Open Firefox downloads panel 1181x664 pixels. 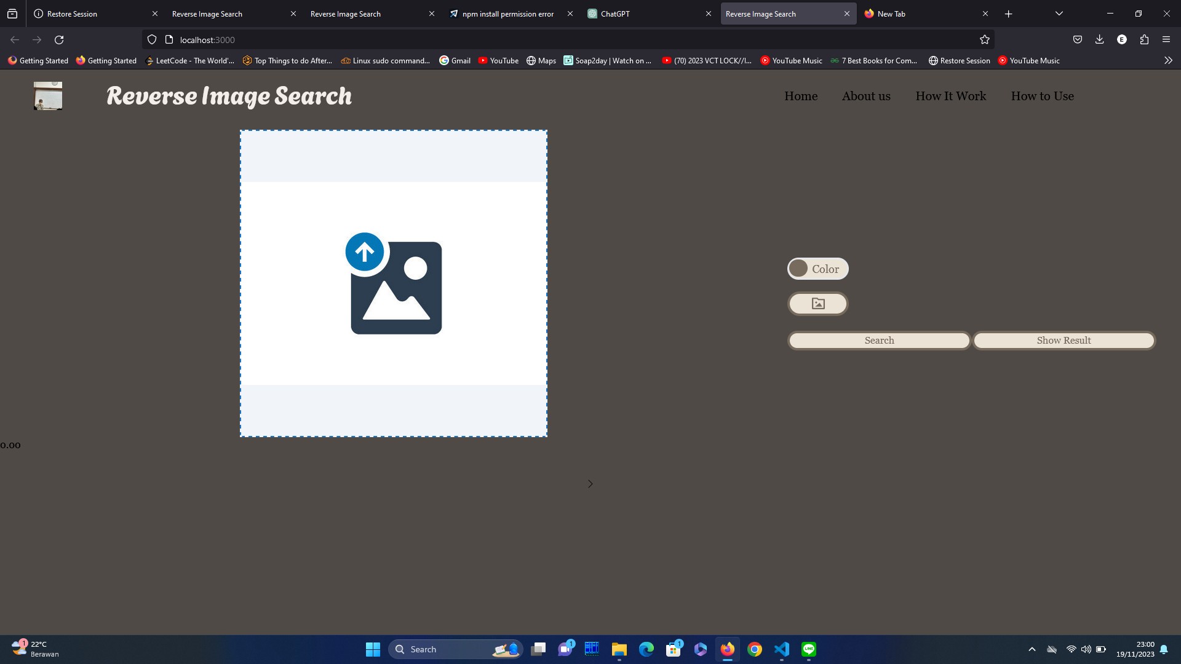click(1099, 40)
